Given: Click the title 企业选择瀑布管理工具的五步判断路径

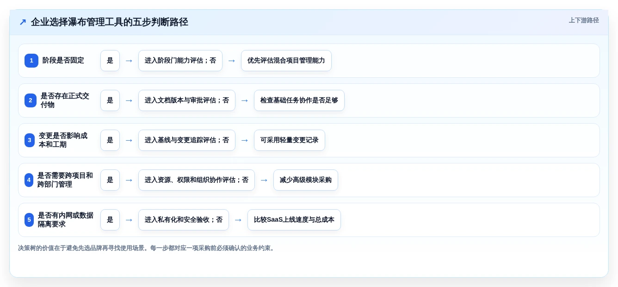Looking at the screenshot, I should pos(110,22).
